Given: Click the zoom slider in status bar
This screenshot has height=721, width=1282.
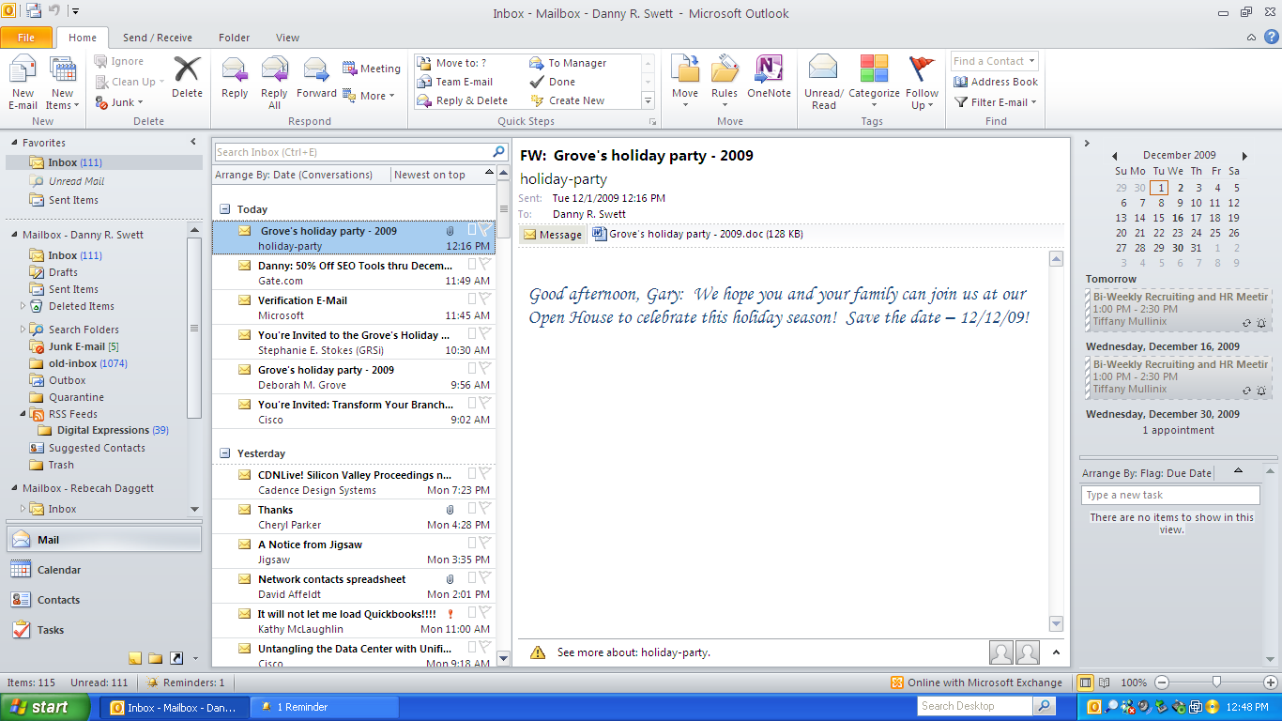Looking at the screenshot, I should (1216, 683).
